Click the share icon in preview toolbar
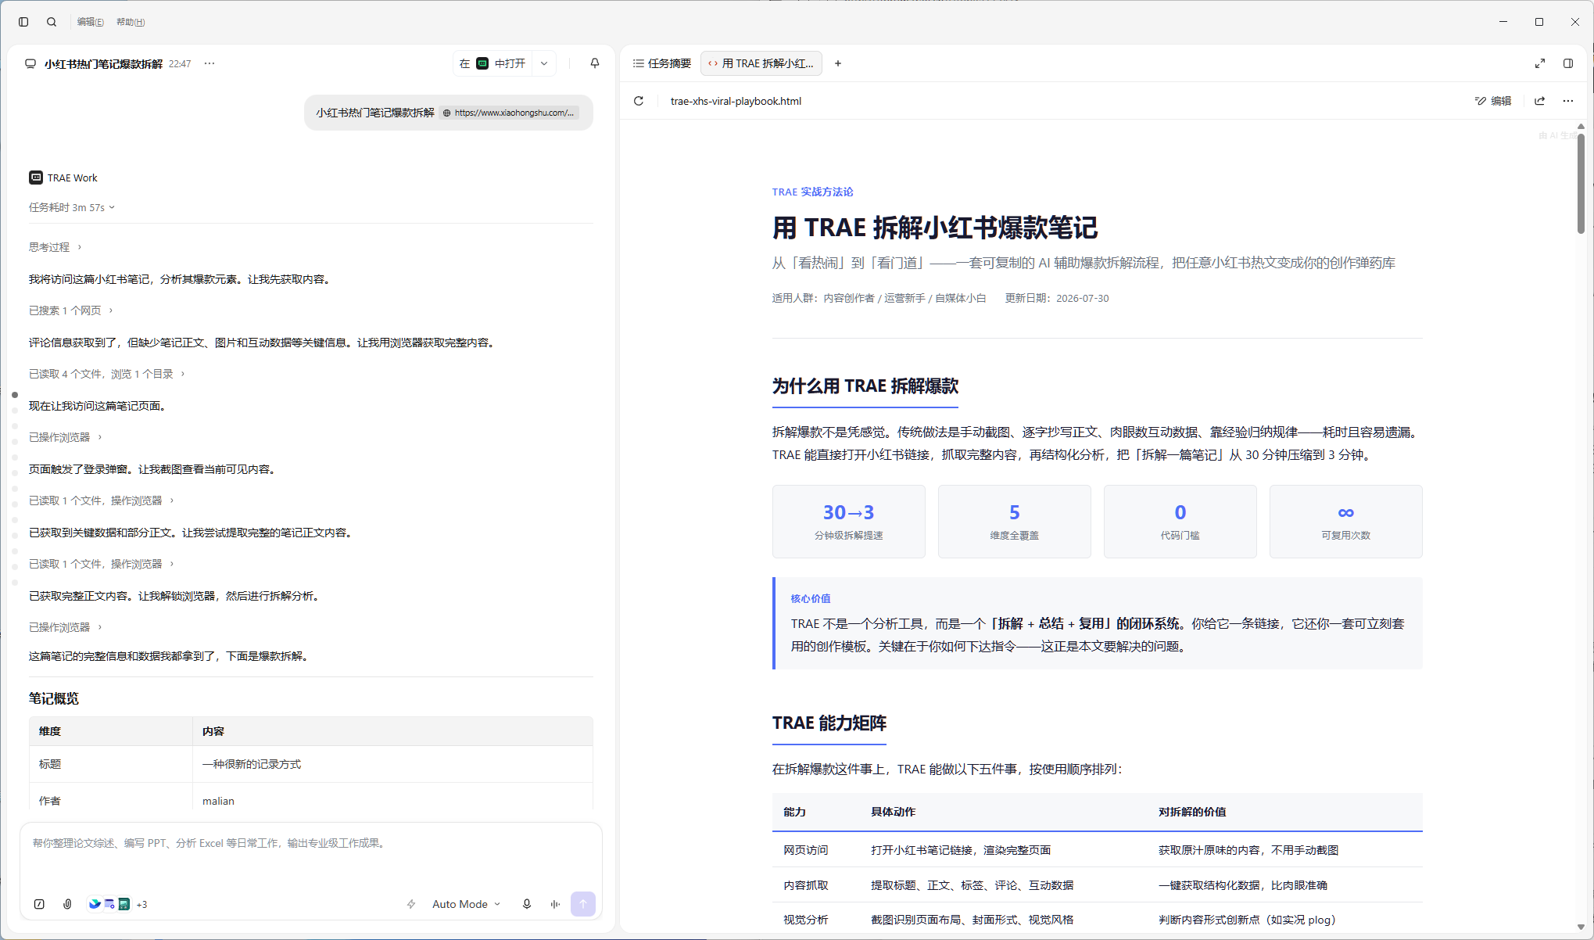Image resolution: width=1594 pixels, height=940 pixels. (x=1540, y=101)
